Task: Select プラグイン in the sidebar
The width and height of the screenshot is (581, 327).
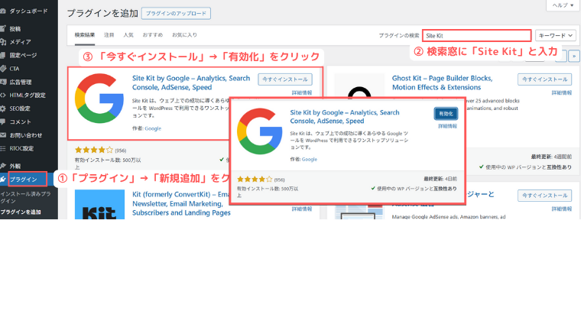Action: (24, 180)
